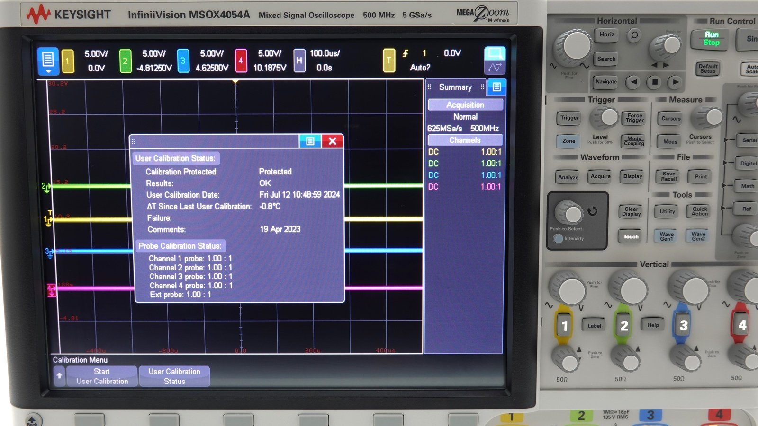Viewport: 758px width, 426px height.
Task: Click the Digital button
Action: [x=748, y=164]
